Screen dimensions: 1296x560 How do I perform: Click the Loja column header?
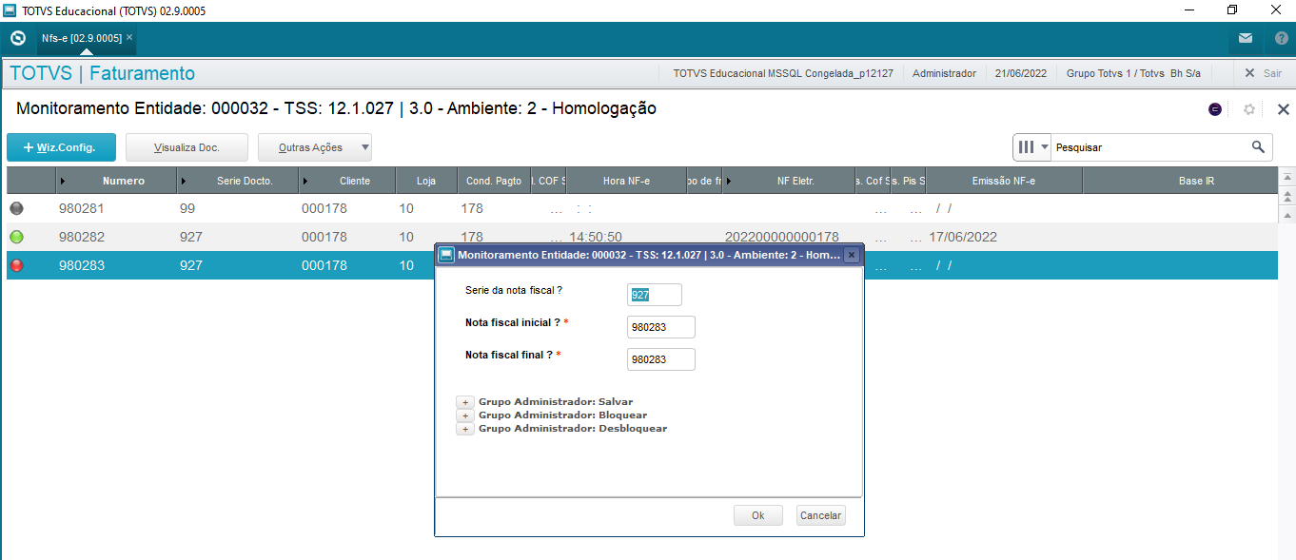tap(426, 181)
